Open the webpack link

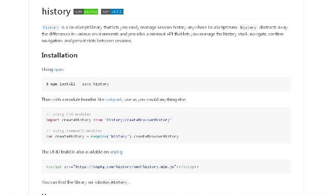pos(114,99)
